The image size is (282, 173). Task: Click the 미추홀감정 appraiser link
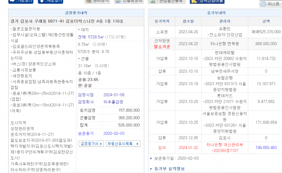click(x=113, y=102)
